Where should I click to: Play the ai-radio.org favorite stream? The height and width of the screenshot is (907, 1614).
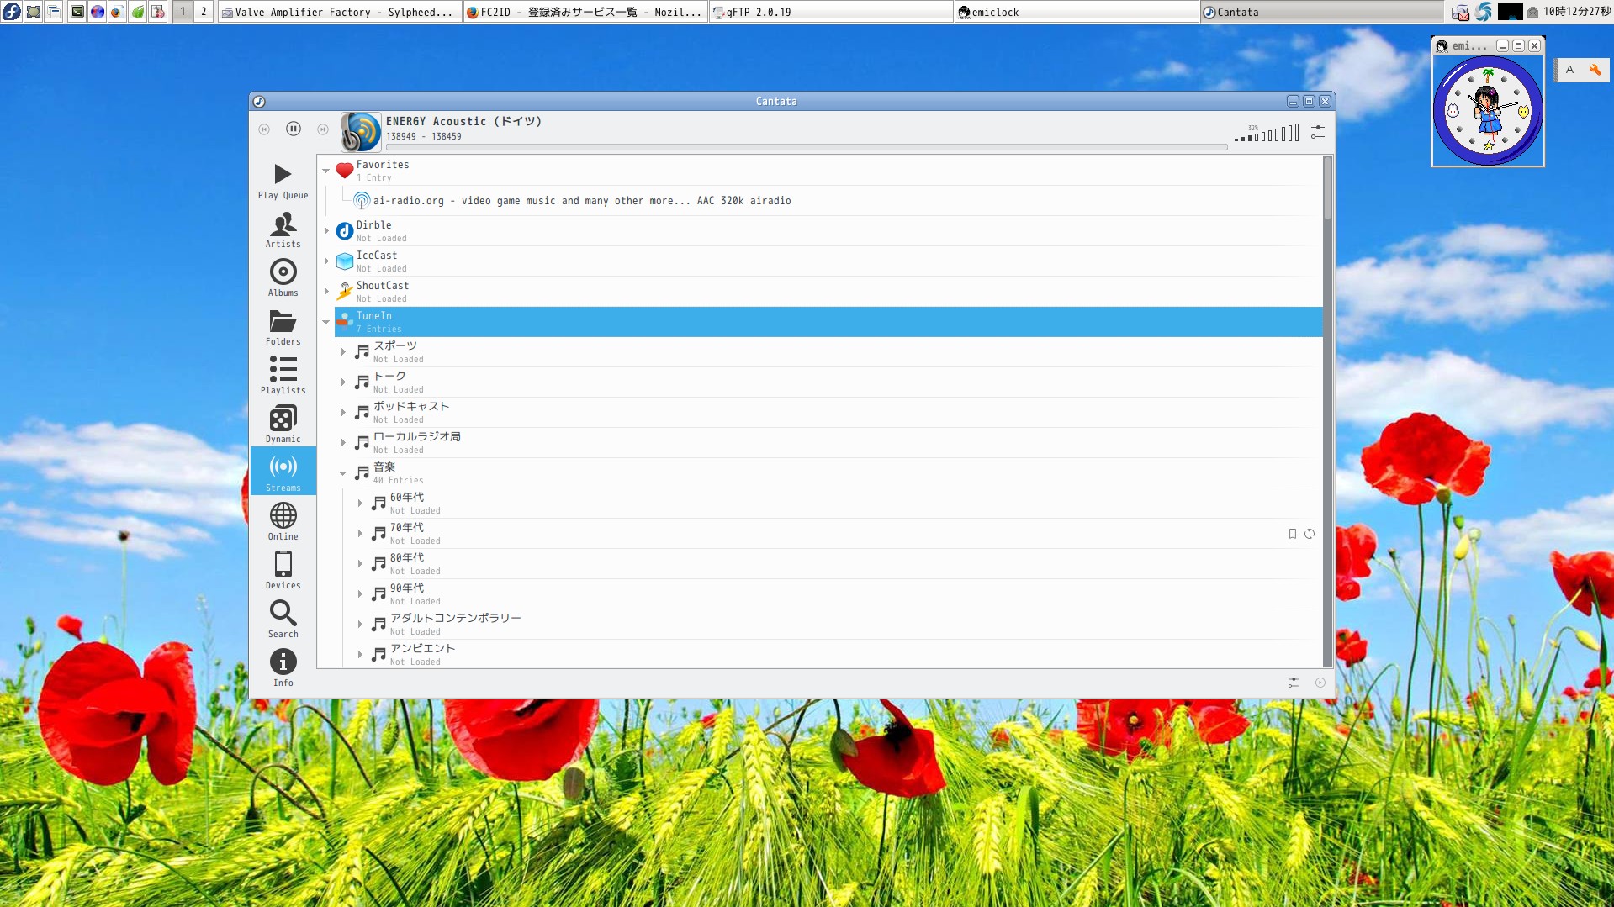[x=581, y=201]
